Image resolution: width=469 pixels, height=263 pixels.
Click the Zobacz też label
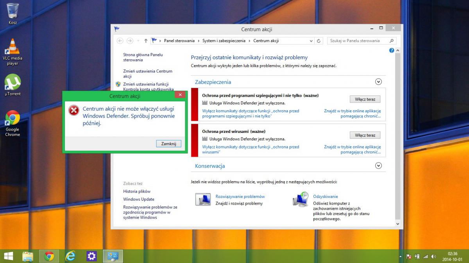[133, 184]
